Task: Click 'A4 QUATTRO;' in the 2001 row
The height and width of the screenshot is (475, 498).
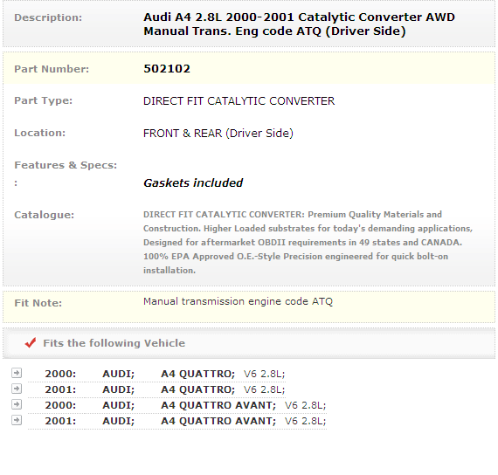Action: [x=197, y=390]
